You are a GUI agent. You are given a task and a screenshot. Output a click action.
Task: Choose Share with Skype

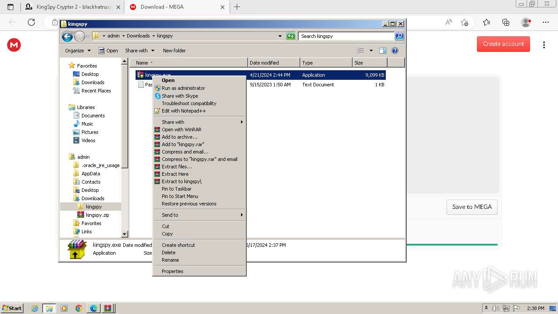click(x=199, y=96)
